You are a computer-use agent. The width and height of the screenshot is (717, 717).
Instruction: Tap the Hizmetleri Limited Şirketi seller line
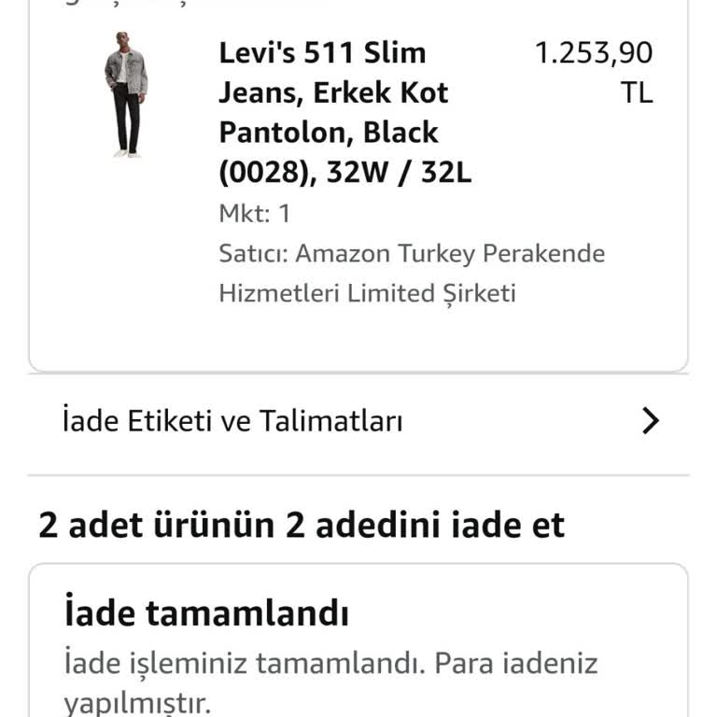coord(367,293)
